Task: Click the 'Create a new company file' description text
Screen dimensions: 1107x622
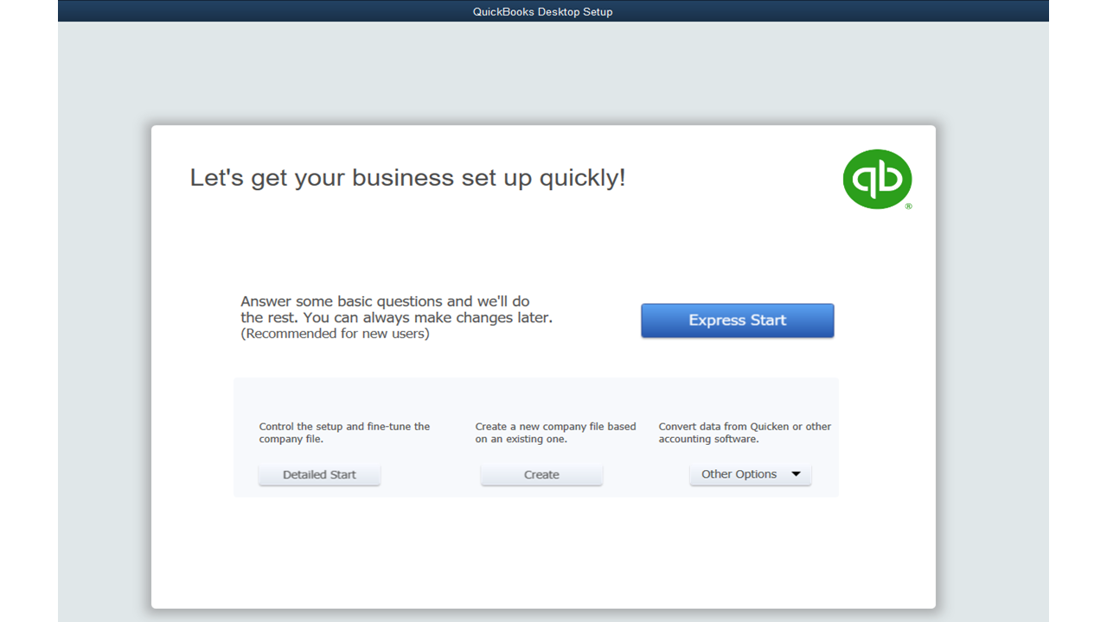Action: tap(555, 432)
